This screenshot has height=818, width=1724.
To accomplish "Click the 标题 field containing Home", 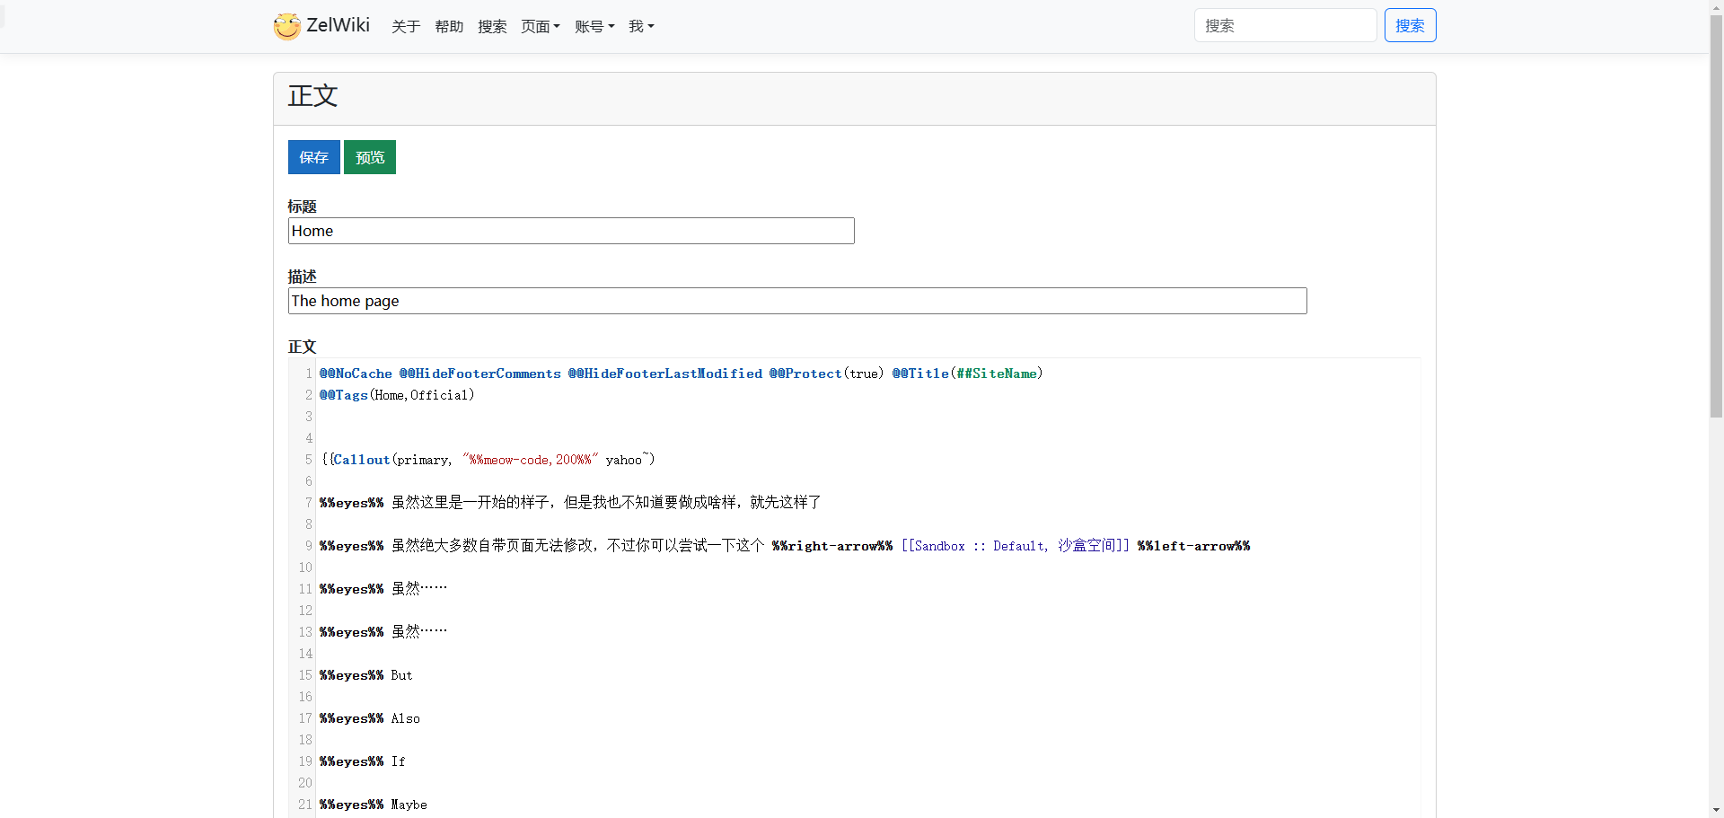I will (x=571, y=231).
